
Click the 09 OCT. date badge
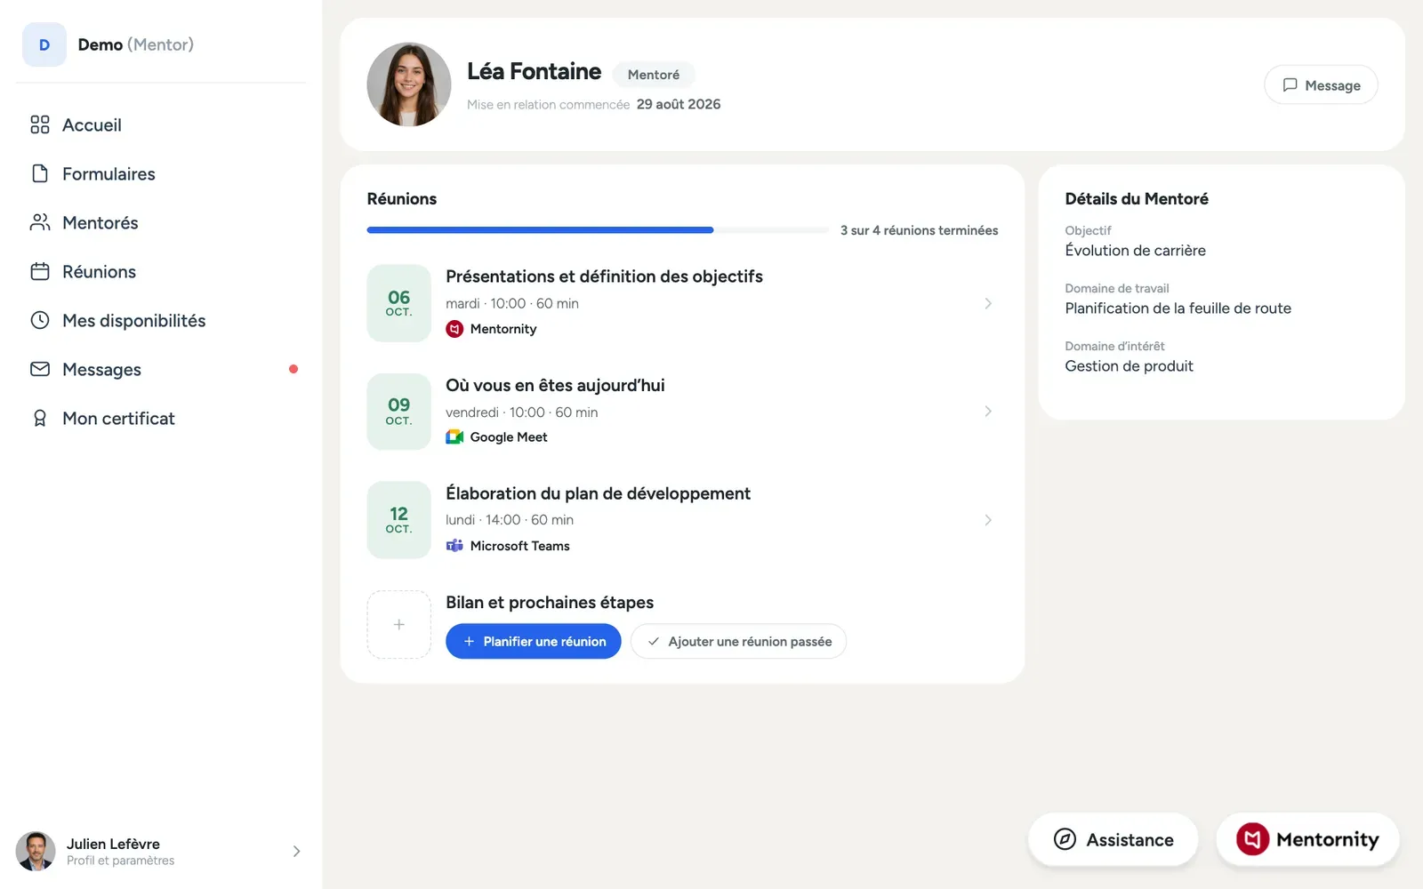point(399,412)
